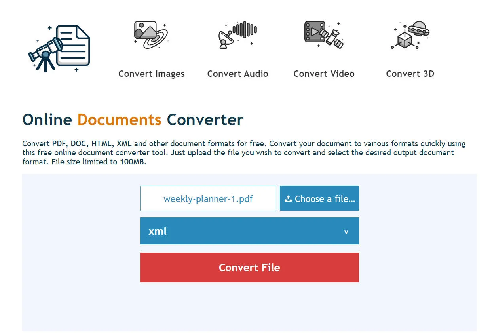Viewport: 492px width, 335px height.
Task: Select the weekly-planner-1.pdf filename field
Action: click(x=208, y=198)
